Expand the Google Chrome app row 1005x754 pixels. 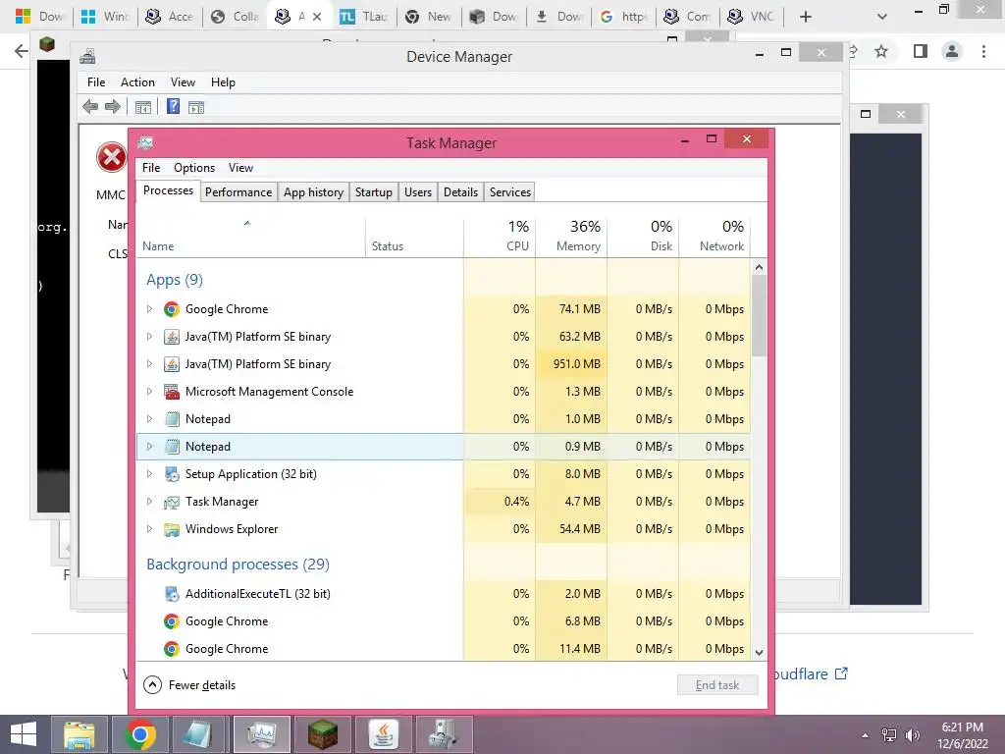[x=149, y=309]
